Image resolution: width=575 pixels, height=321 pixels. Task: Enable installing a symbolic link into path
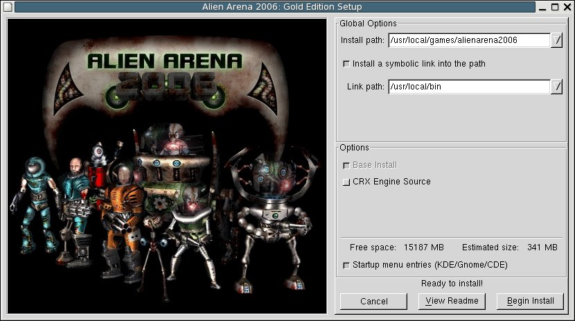pos(346,64)
